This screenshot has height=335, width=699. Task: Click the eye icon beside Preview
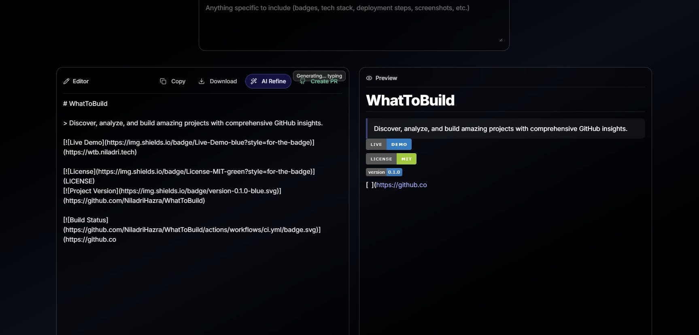[369, 78]
